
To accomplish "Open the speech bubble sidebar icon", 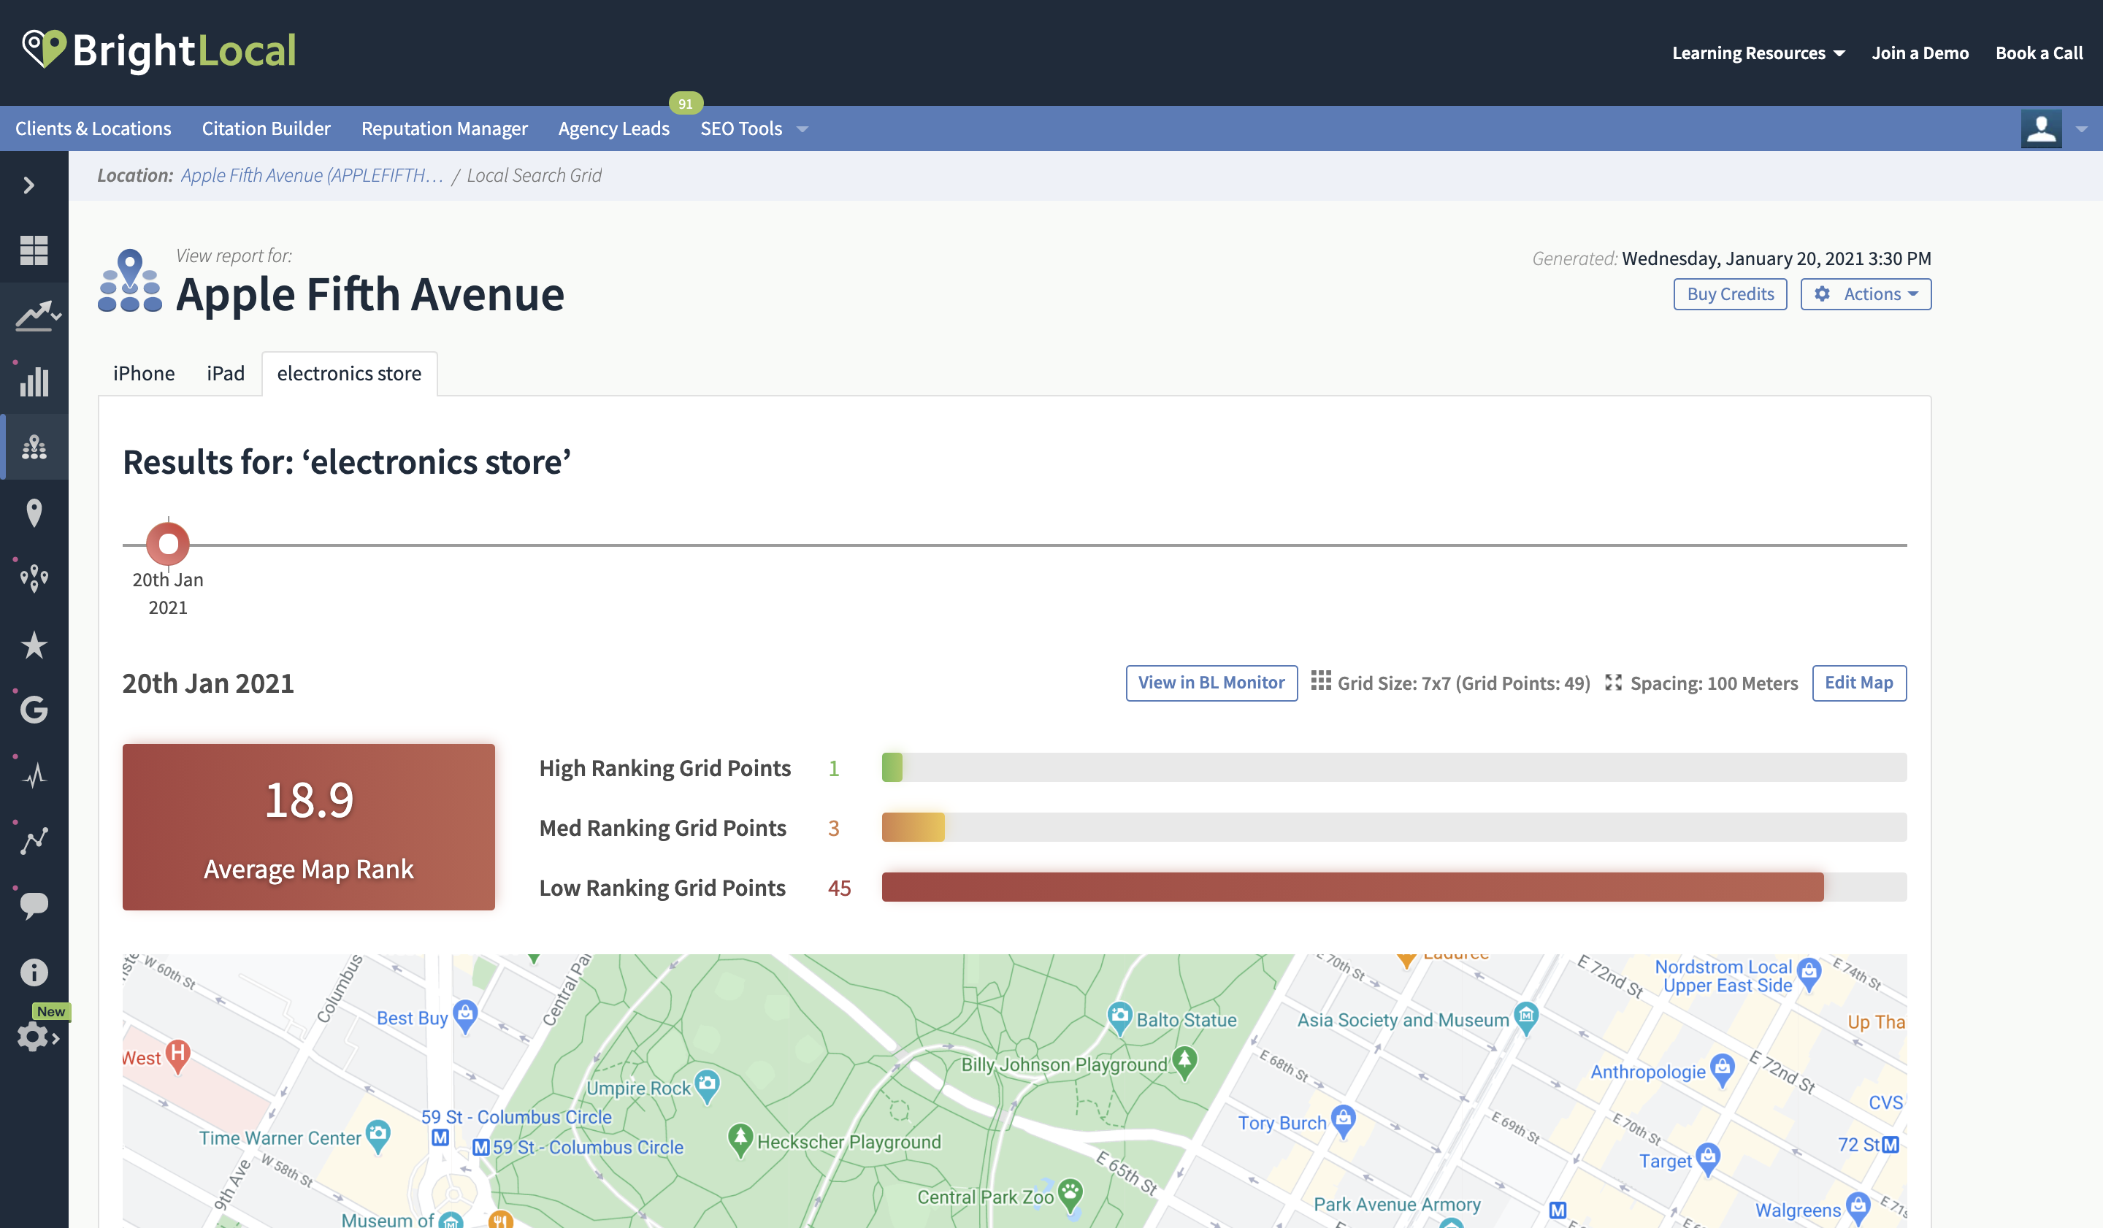I will tap(34, 906).
